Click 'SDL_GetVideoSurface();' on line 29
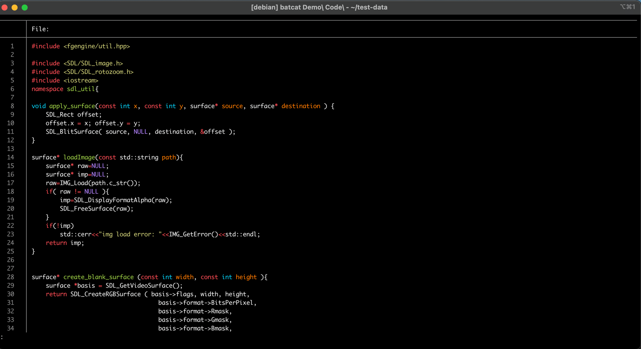641x349 pixels. tap(144, 286)
